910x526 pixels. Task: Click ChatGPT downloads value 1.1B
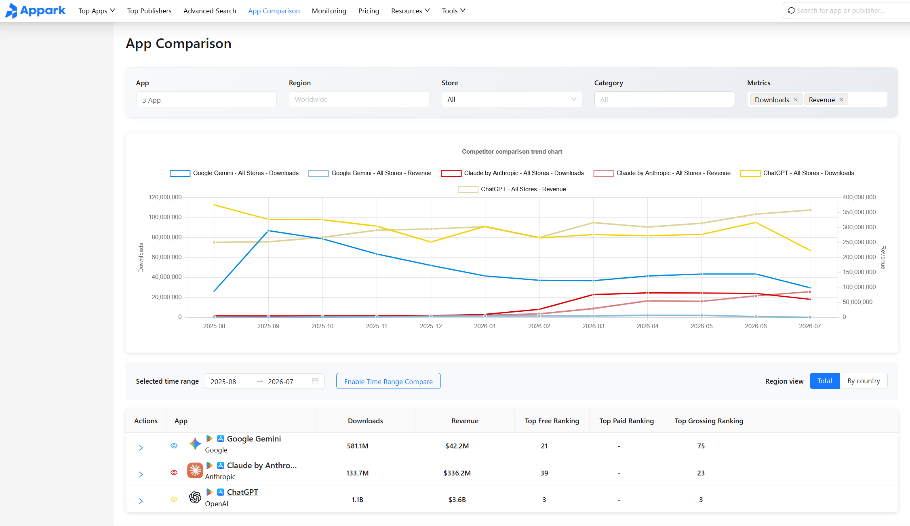click(358, 500)
